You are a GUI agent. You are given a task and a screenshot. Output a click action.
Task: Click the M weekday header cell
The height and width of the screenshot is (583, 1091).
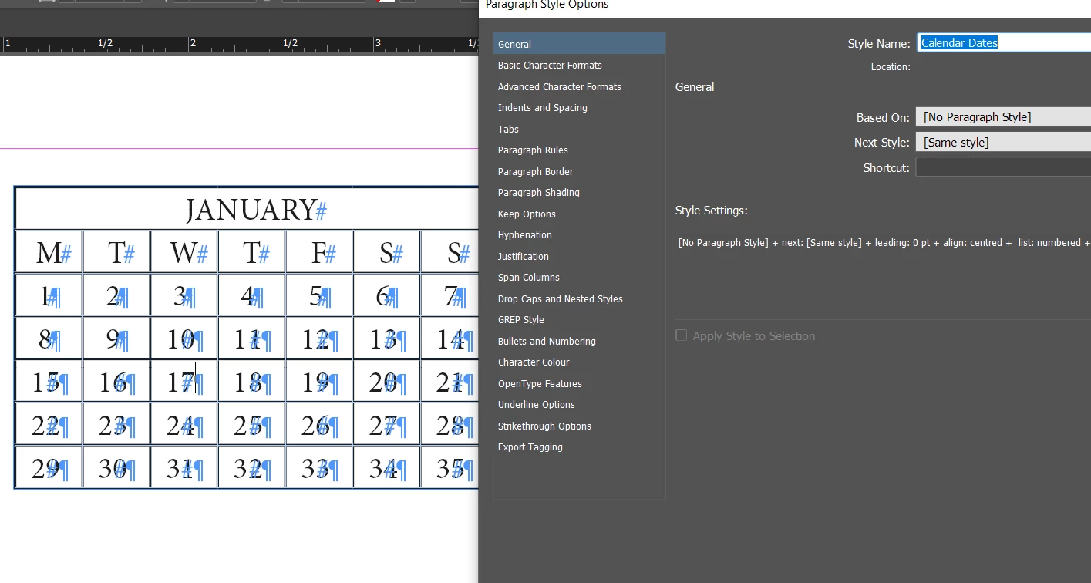click(x=49, y=251)
